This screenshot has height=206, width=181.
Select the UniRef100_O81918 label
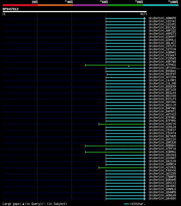click(x=162, y=155)
